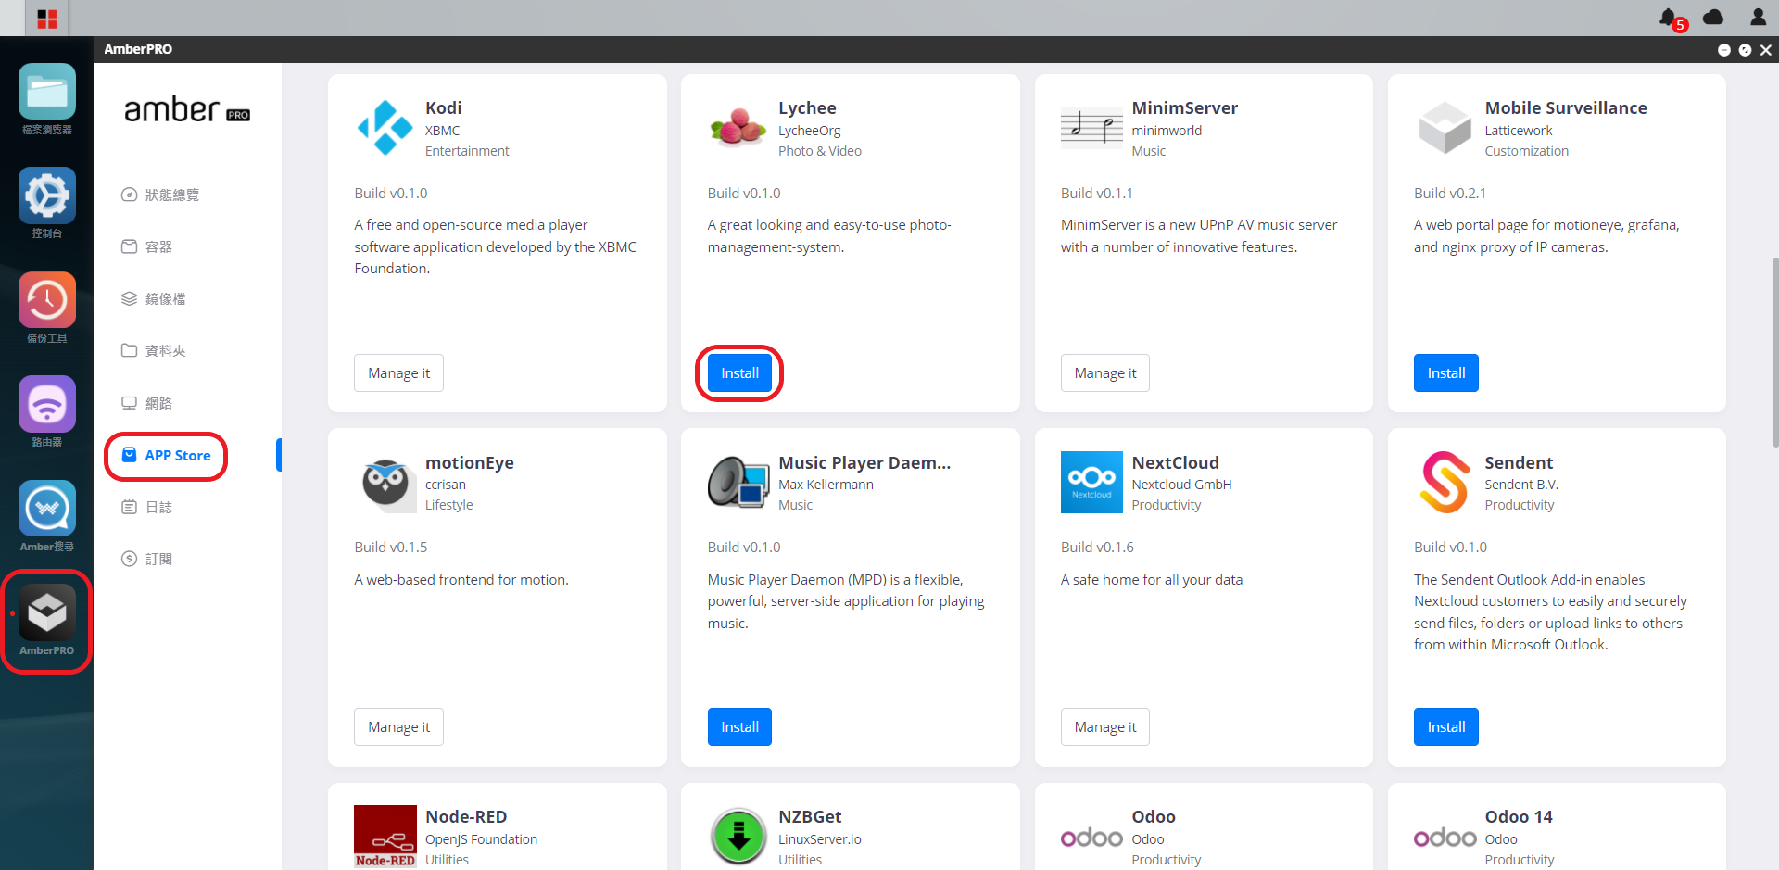The image size is (1779, 870).
Task: Open the 容器 containers menu item
Action: pos(147,246)
